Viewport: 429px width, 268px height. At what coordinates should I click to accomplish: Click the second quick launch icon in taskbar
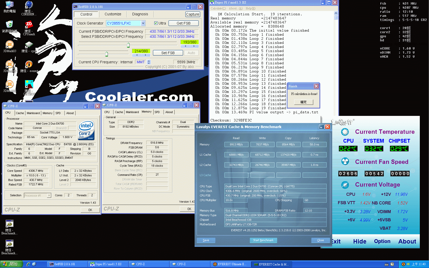click(x=34, y=264)
